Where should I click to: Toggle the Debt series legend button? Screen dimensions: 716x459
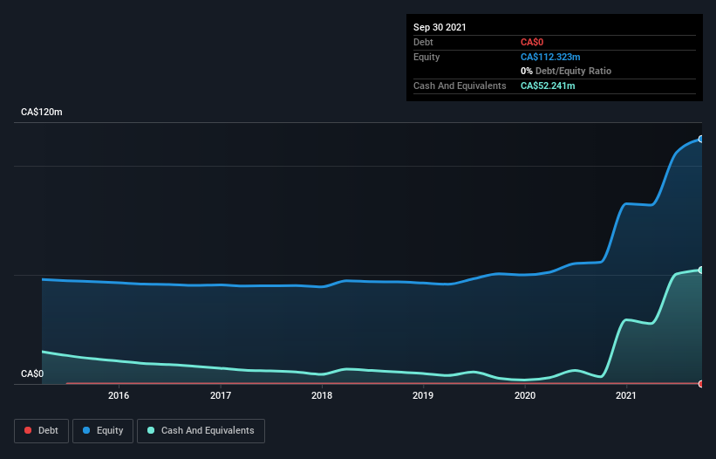[x=41, y=431]
